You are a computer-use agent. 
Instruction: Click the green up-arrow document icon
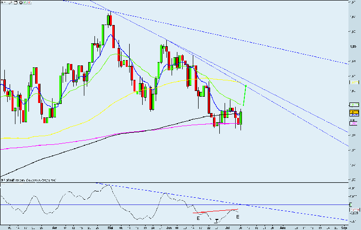coord(25,2)
